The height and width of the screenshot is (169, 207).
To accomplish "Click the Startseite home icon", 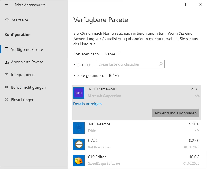I will (7, 20).
